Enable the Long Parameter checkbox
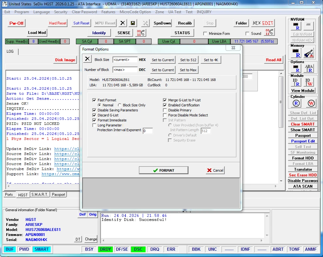The image size is (323, 257). (94, 125)
